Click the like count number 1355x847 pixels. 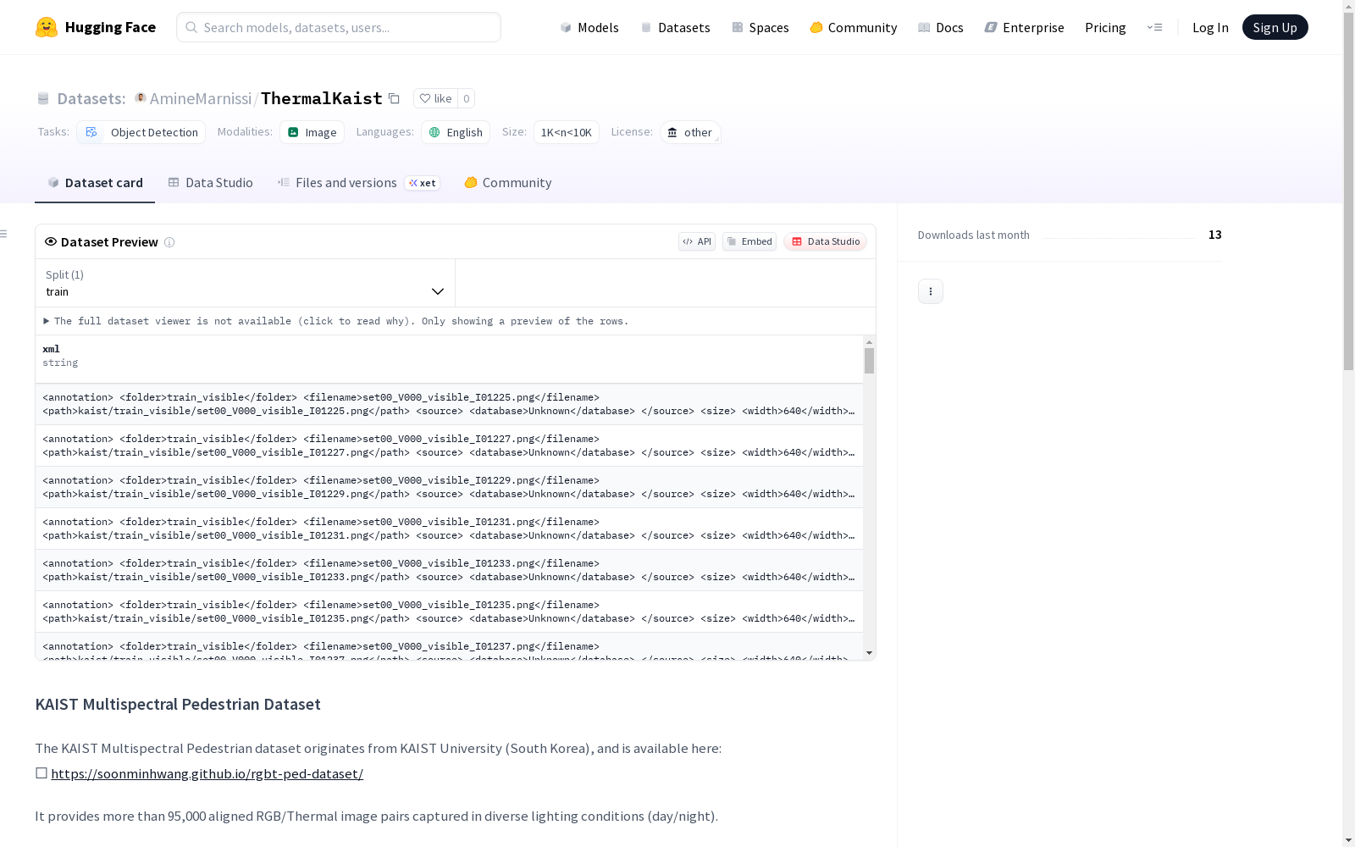466,98
